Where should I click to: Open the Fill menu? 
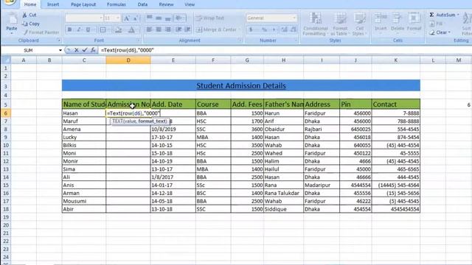(436, 24)
